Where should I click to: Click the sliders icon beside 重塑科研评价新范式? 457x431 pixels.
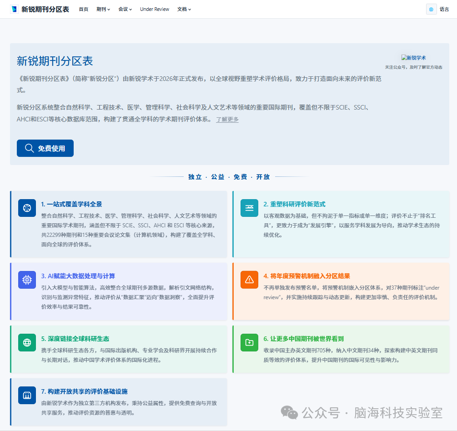(249, 208)
